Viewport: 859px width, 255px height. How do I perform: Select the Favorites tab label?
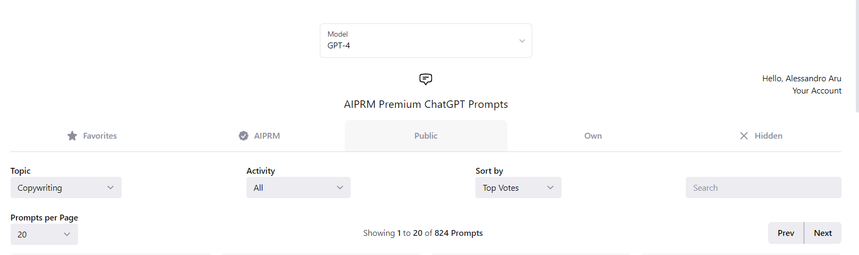[x=100, y=136]
